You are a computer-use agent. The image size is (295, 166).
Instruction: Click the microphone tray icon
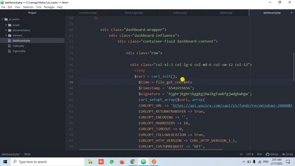pyautogui.click(x=254, y=162)
